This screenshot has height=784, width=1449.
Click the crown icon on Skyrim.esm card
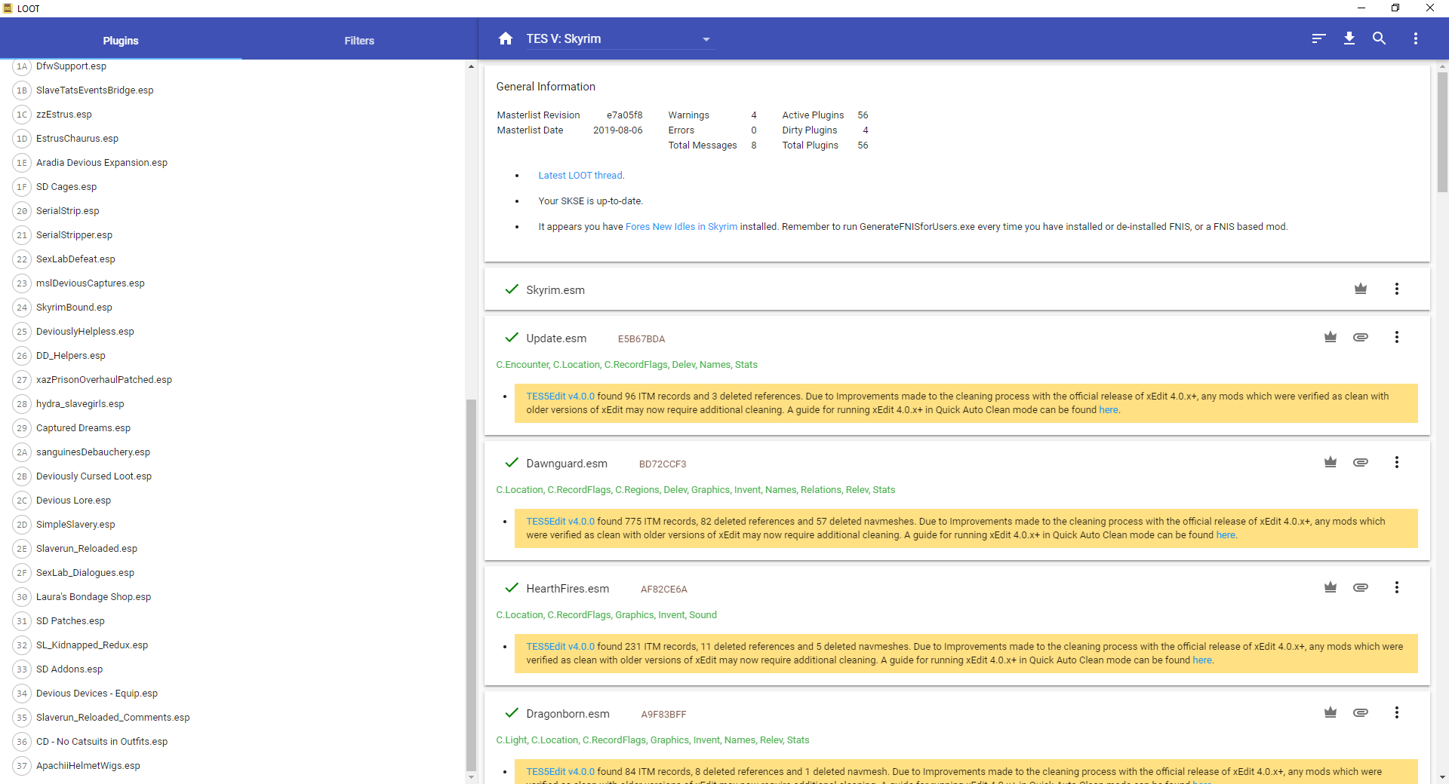coord(1361,289)
